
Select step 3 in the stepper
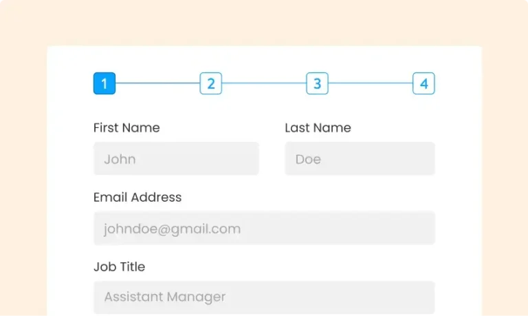click(317, 84)
